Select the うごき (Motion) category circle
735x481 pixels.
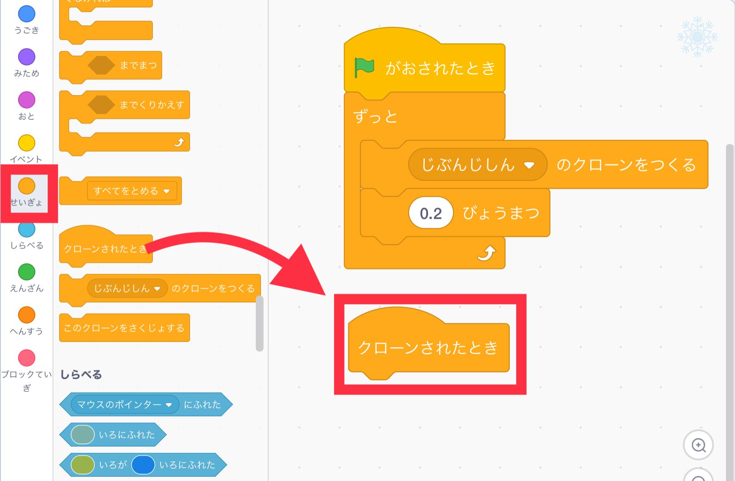27,14
